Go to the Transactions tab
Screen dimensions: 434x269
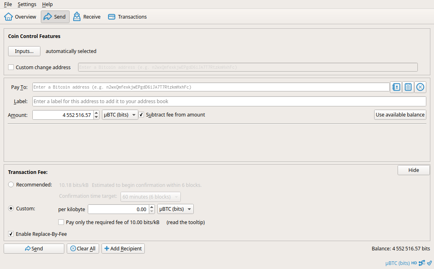pos(127,17)
